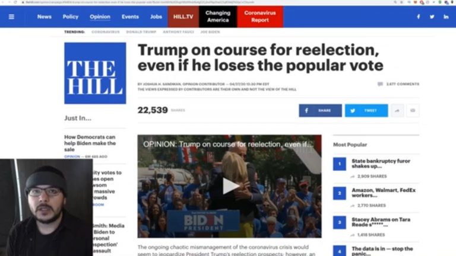The height and width of the screenshot is (256, 456).
Task: Click the forward share arrow icon
Action: click(397, 111)
